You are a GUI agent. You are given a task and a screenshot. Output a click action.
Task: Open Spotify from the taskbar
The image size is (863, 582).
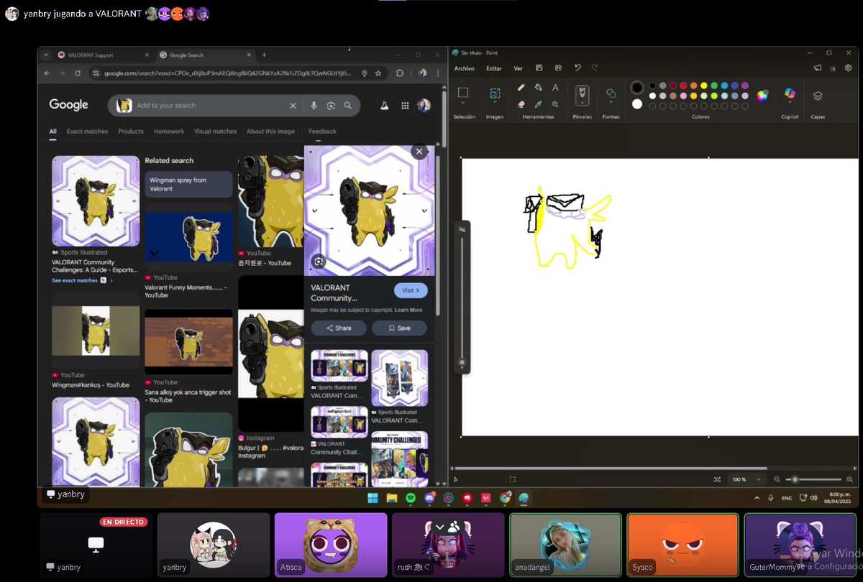(411, 497)
